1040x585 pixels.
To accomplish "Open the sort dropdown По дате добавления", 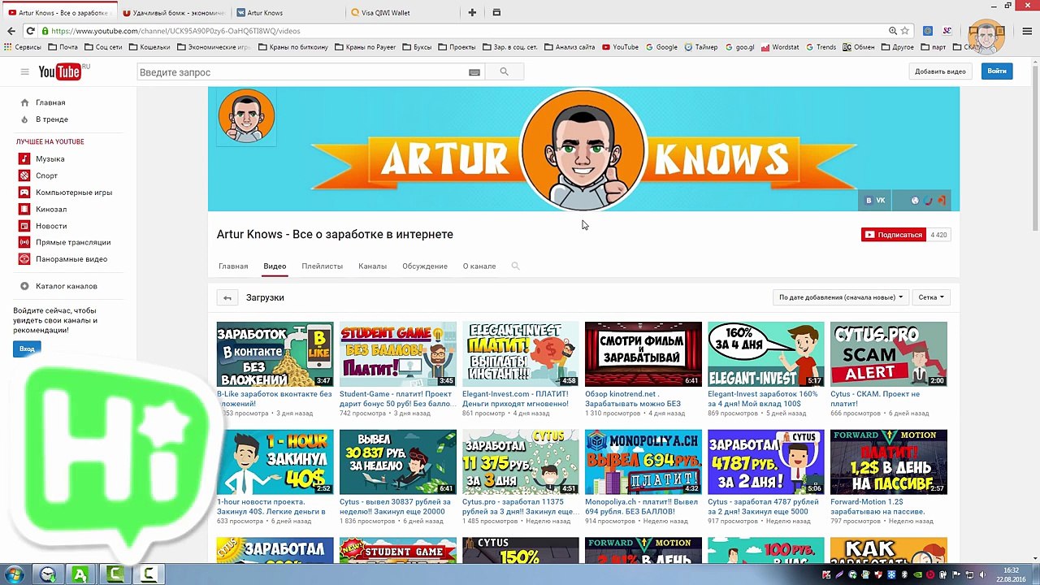I will [841, 297].
